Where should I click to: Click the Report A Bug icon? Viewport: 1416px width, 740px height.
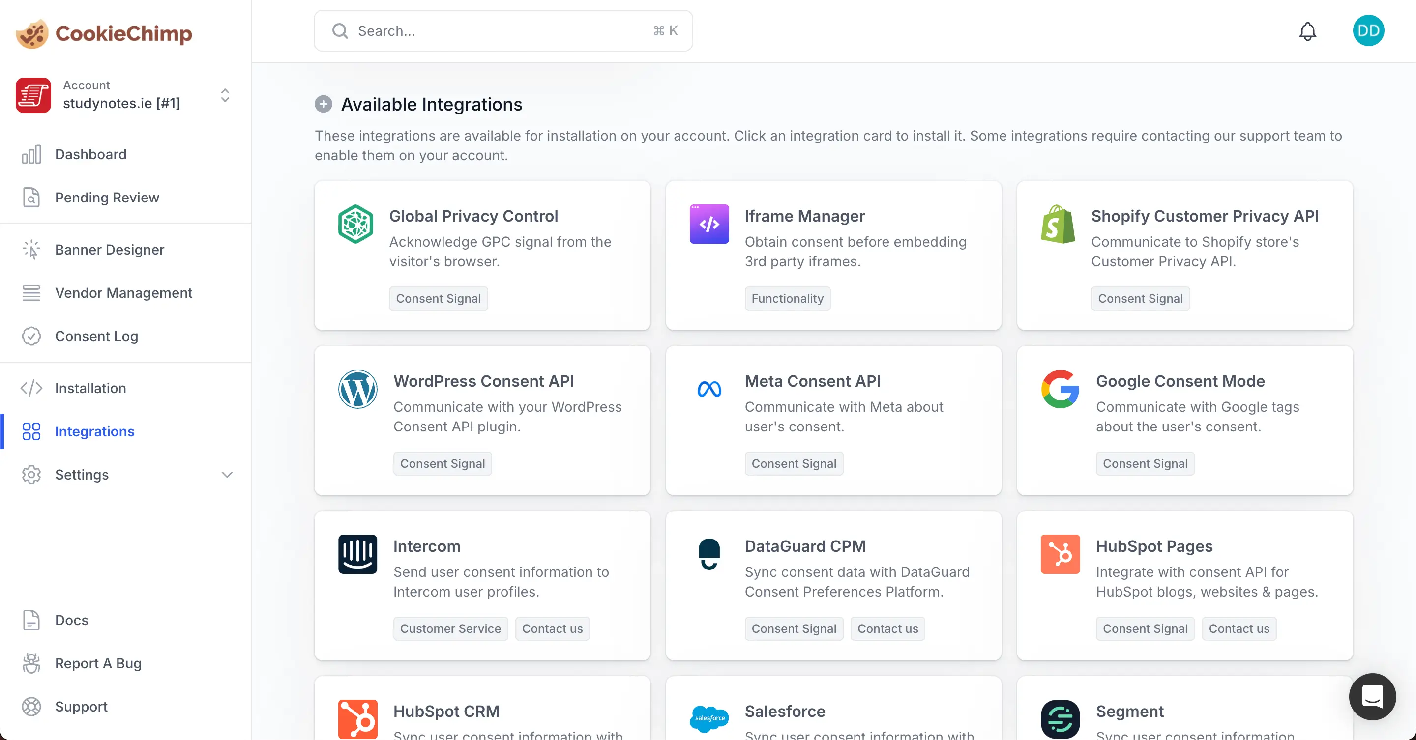tap(31, 663)
